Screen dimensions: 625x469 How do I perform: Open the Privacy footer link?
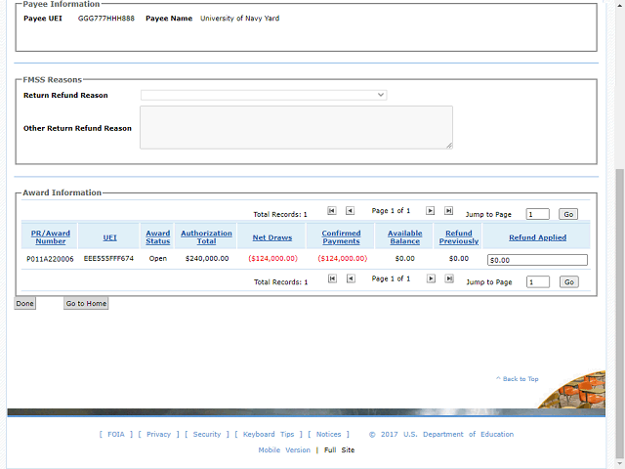click(158, 434)
